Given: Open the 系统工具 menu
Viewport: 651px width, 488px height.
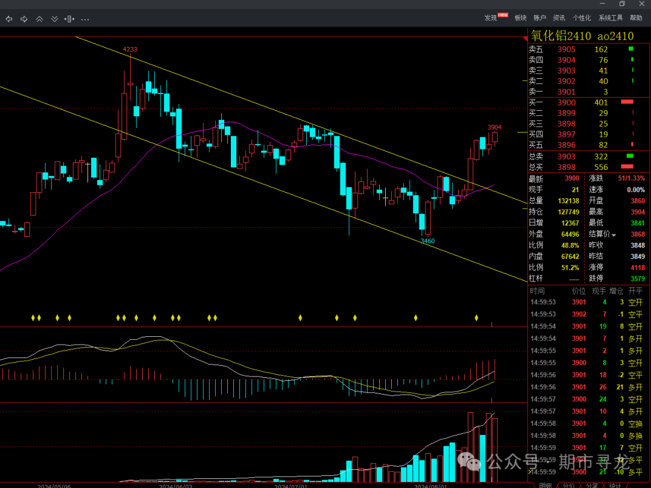Looking at the screenshot, I should pyautogui.click(x=611, y=18).
